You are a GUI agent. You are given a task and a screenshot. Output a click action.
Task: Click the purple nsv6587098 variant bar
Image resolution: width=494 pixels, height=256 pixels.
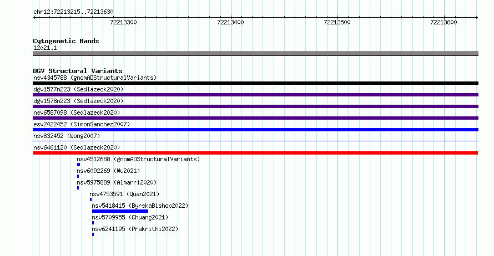(255, 118)
